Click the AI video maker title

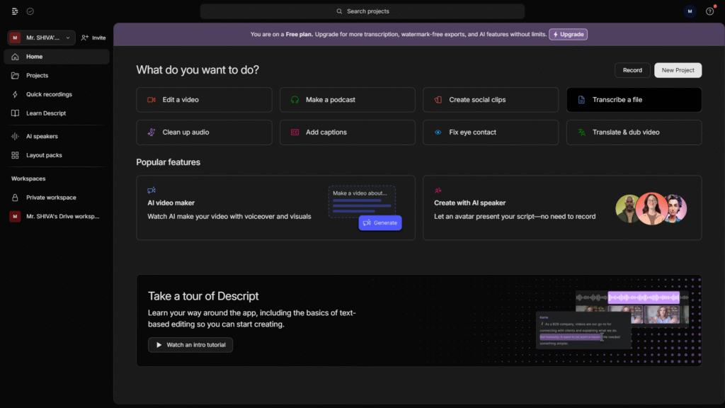click(171, 203)
